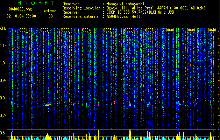Screen dimensions: 220x140
Task: Click the 0.9 frequency axis label
Action: coord(3,80)
